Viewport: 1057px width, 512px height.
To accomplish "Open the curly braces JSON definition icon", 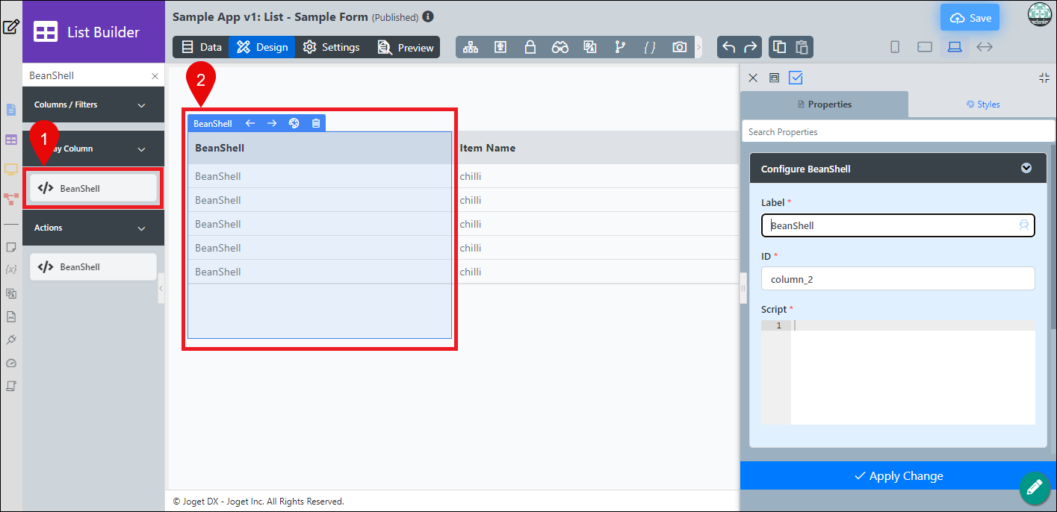I will pyautogui.click(x=650, y=47).
